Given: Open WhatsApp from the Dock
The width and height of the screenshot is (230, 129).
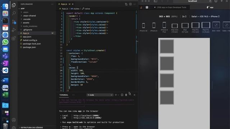Looking at the screenshot, I should 5,42.
